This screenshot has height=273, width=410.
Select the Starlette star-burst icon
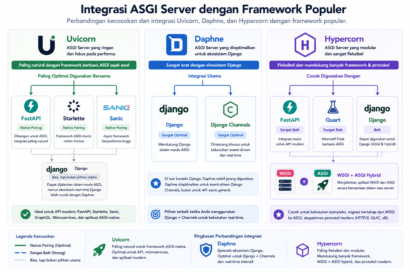click(74, 106)
